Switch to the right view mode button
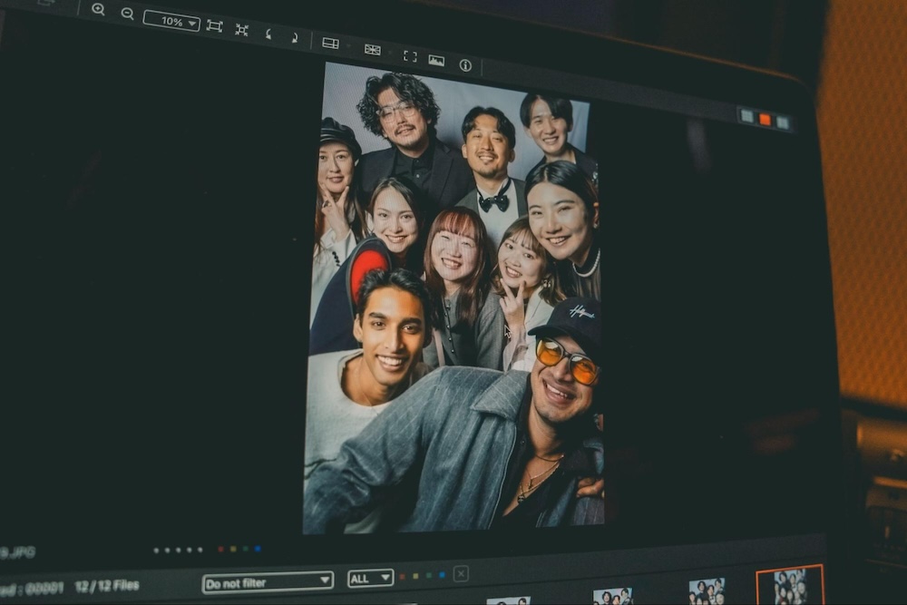 [x=782, y=122]
